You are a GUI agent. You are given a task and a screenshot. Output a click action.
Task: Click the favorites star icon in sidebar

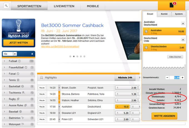[32, 54]
